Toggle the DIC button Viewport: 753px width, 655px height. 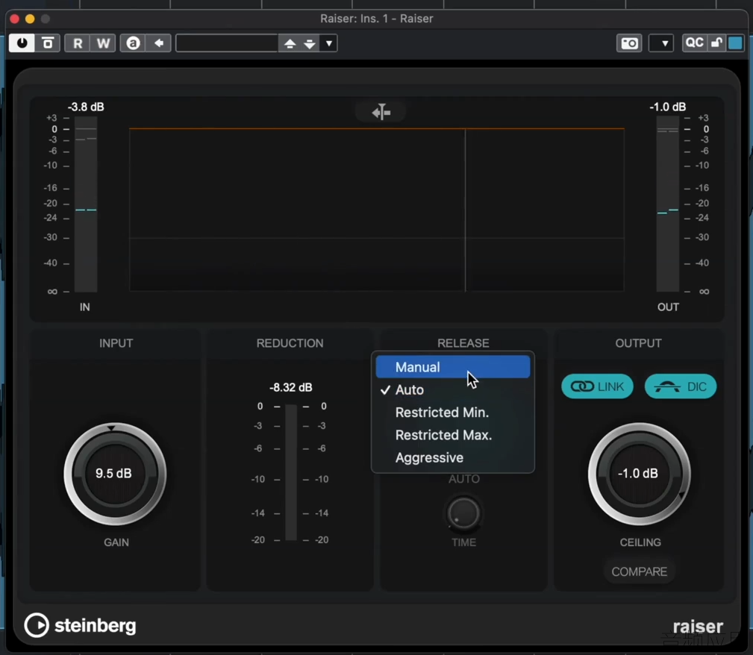point(681,386)
